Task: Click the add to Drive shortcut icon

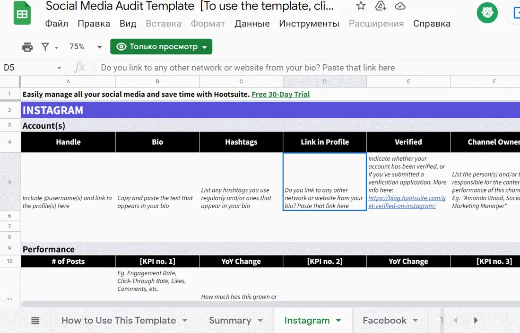Action: 381,6
